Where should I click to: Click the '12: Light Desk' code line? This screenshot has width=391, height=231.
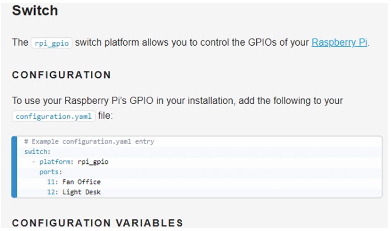click(74, 191)
